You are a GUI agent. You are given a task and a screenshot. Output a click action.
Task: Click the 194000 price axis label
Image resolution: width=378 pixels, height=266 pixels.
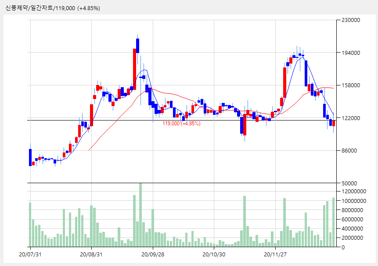point(351,53)
